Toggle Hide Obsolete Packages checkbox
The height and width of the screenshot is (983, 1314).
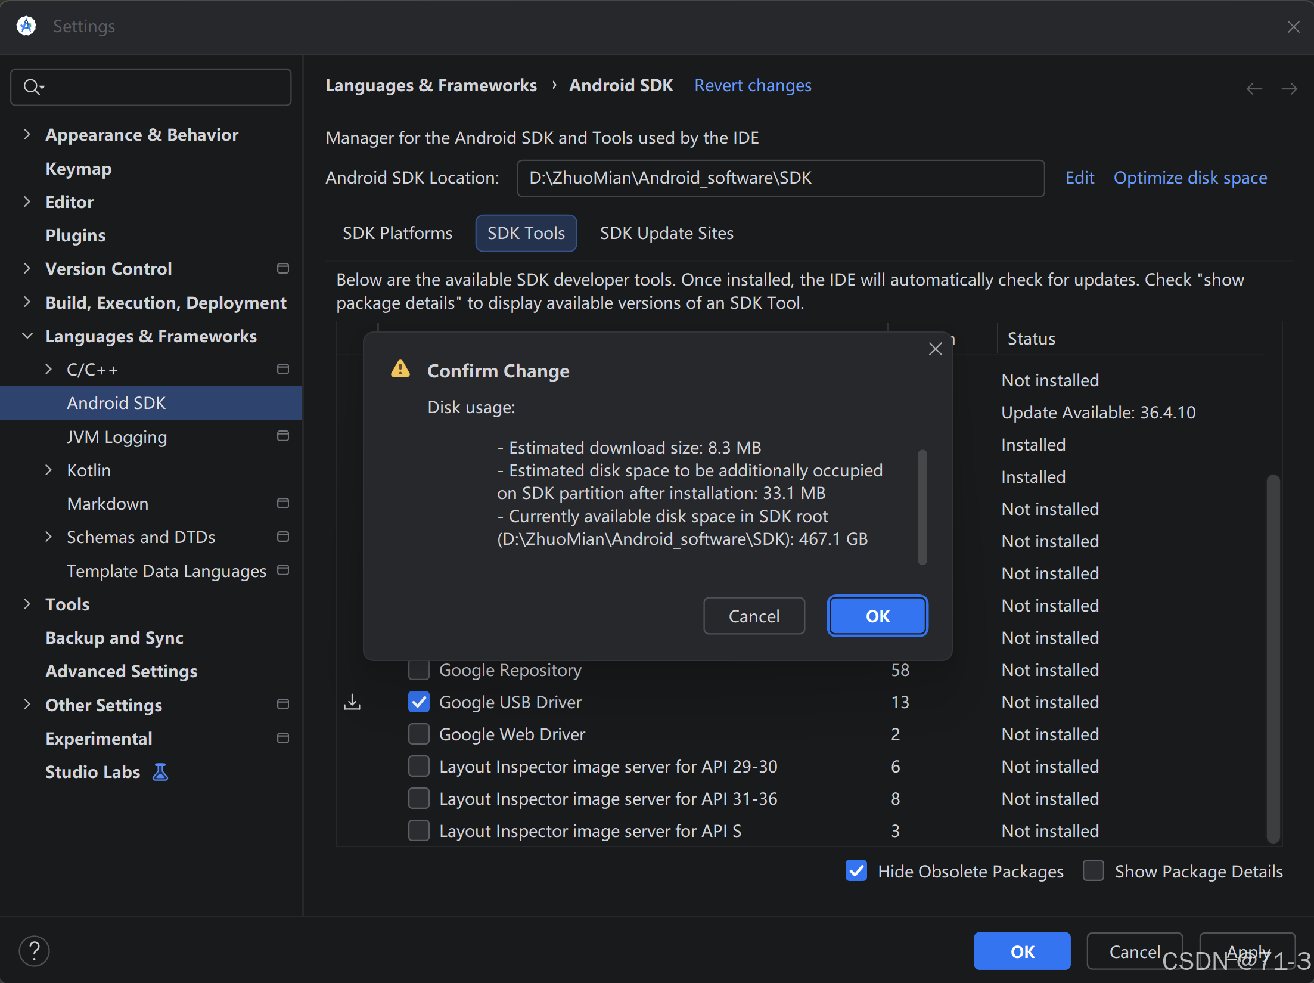[856, 871]
